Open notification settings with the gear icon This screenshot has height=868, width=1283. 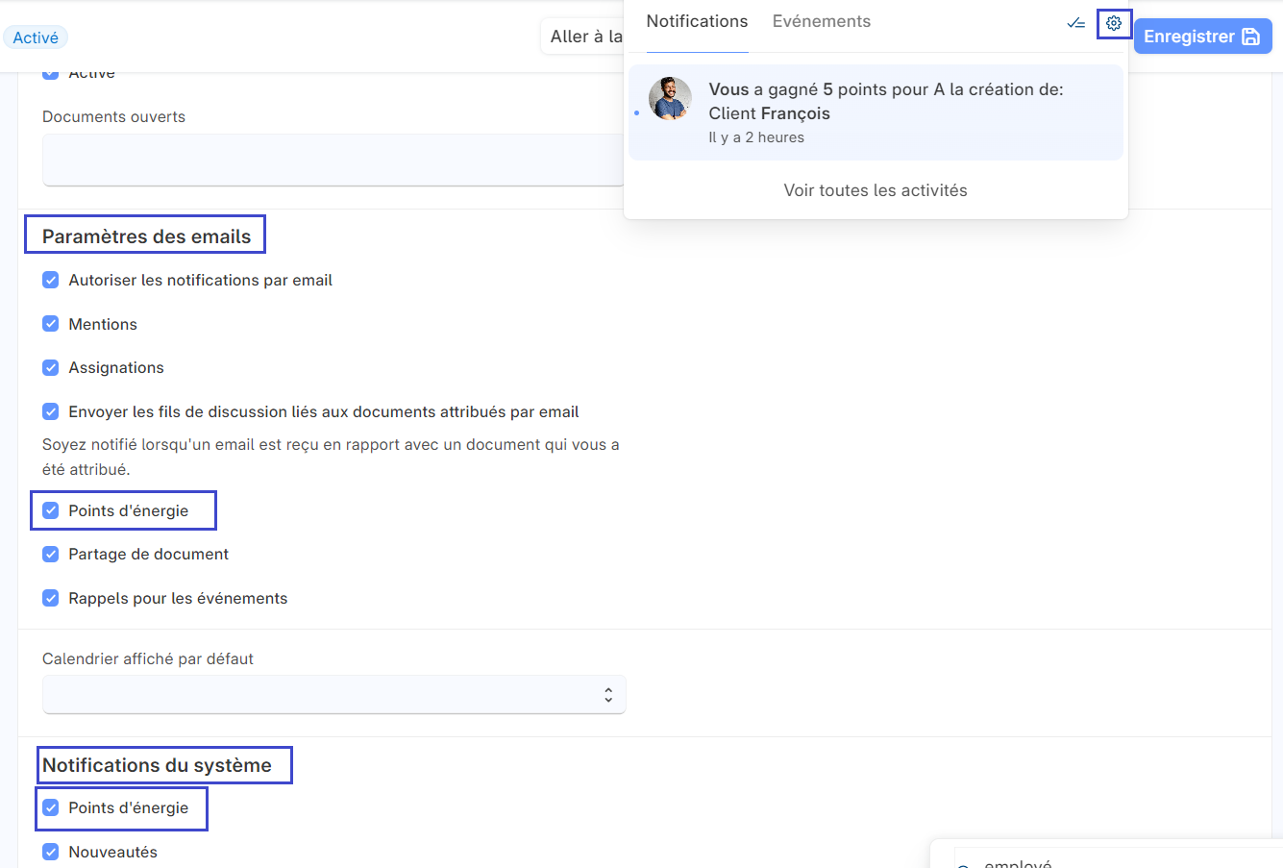coord(1113,23)
